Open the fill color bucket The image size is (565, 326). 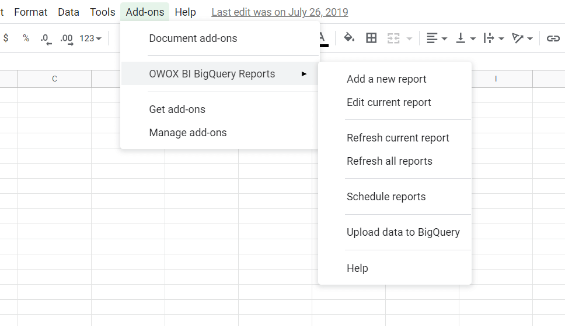coord(349,38)
